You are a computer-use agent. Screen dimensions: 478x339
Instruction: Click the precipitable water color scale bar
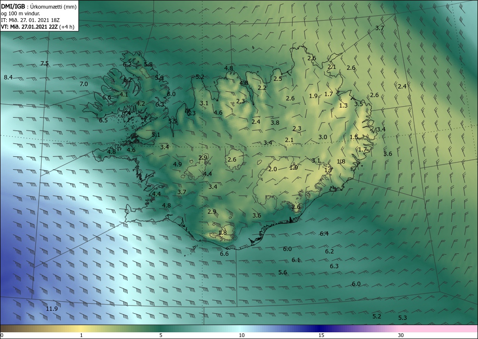239,328
